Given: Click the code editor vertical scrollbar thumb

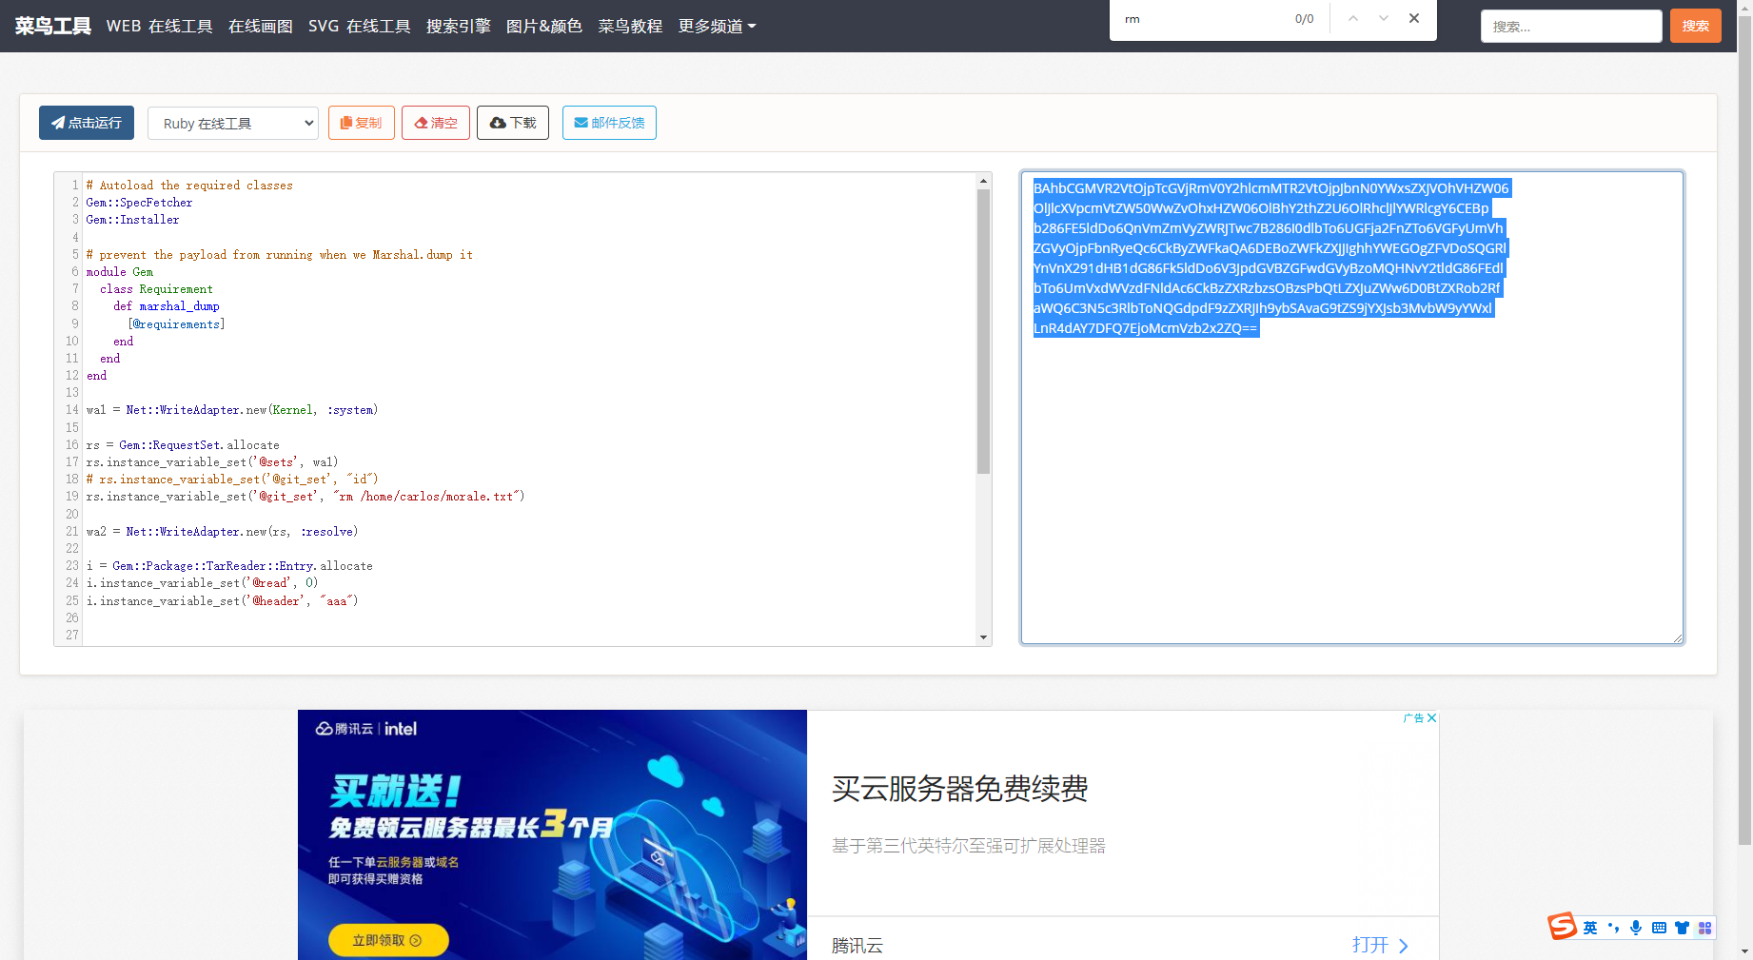Looking at the screenshot, I should point(983,331).
